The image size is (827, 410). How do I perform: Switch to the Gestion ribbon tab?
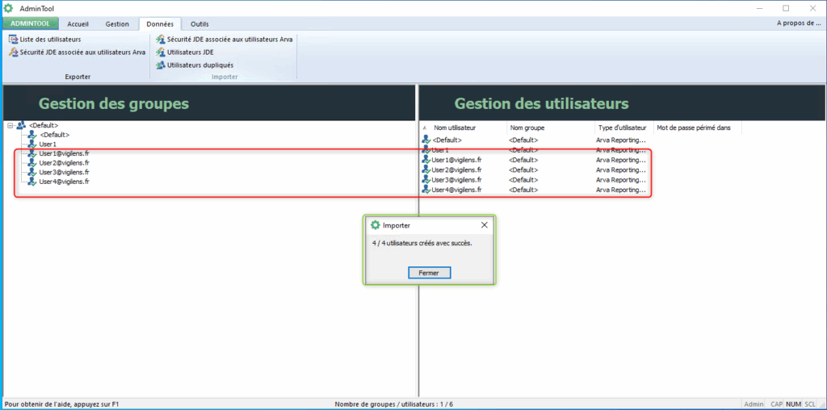click(x=116, y=23)
